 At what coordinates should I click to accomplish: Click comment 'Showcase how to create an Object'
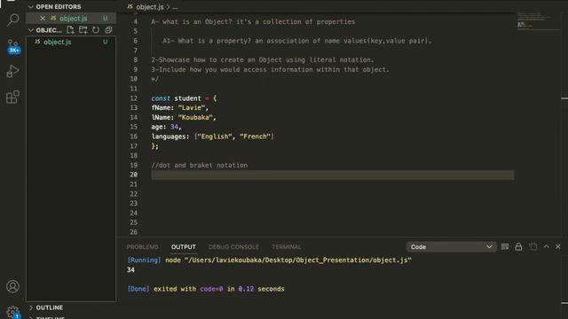click(x=263, y=60)
